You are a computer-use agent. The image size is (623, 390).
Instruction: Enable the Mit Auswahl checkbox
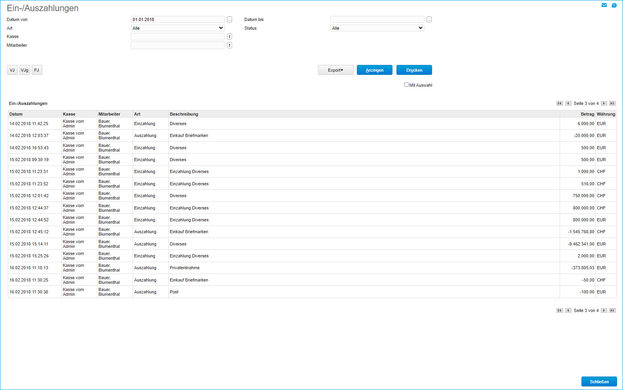(x=406, y=85)
